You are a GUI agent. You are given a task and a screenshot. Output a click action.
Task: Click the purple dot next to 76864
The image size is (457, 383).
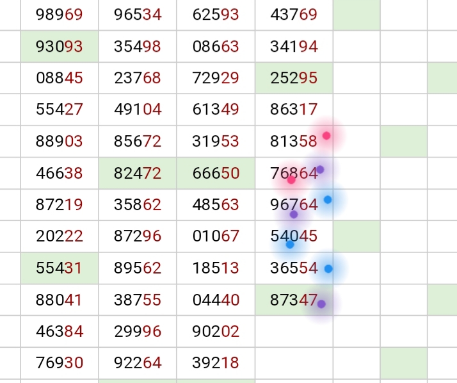[320, 170]
